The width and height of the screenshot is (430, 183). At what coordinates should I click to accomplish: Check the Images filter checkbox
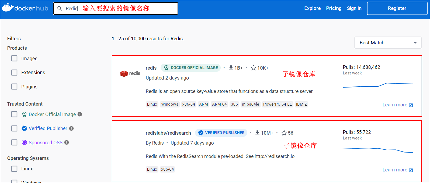pos(14,58)
